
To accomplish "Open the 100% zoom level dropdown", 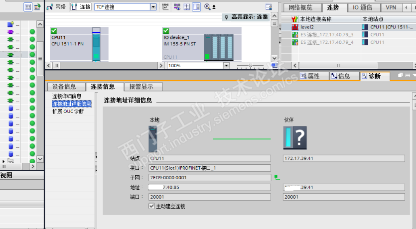I will pos(226,65).
